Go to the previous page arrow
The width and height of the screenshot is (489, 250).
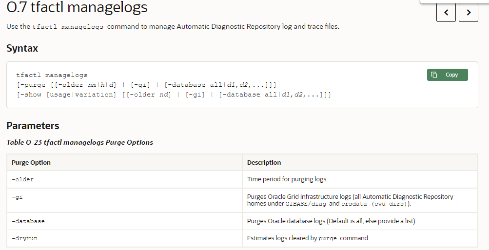pos(446,13)
